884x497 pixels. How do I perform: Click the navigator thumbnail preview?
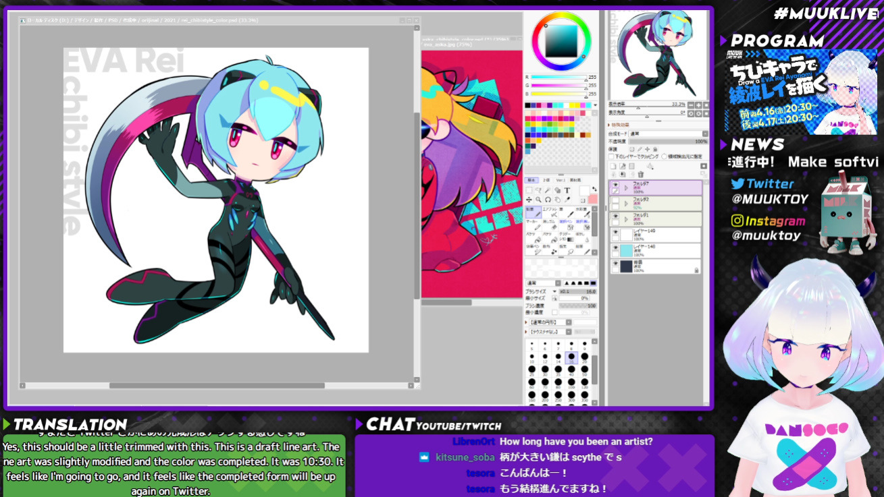click(x=658, y=55)
